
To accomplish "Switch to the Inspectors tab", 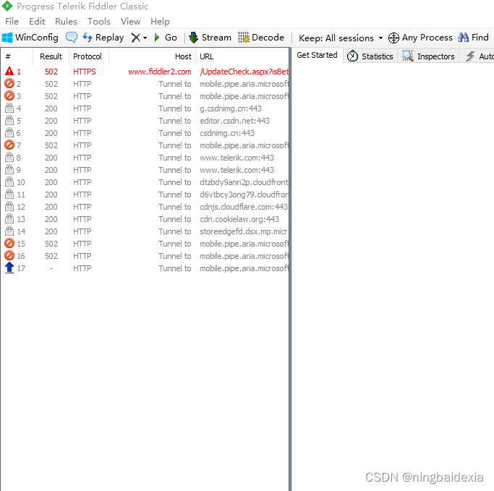I will [x=428, y=56].
